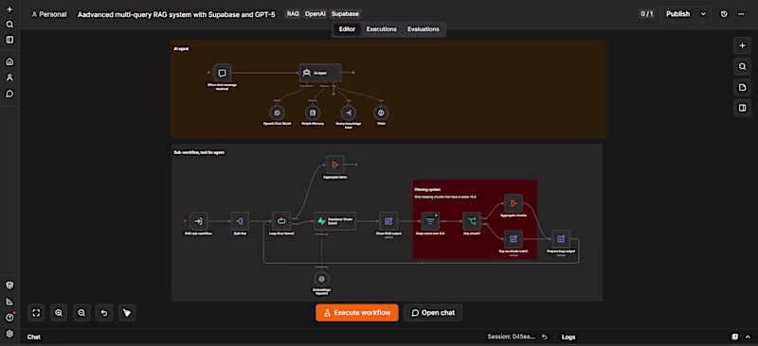Open the three-dot workflow menu
The height and width of the screenshot is (346, 758).
coord(741,14)
